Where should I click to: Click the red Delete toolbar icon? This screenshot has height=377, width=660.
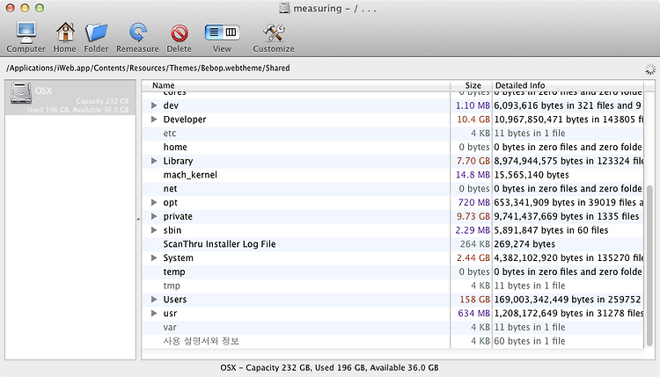tap(180, 33)
